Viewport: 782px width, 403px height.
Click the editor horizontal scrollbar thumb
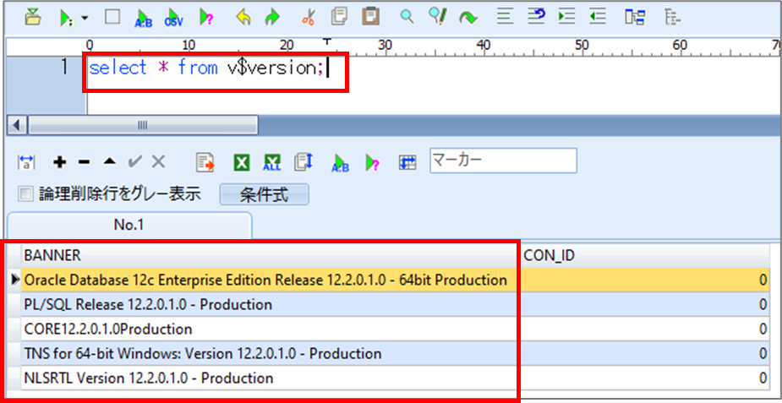pos(143,125)
